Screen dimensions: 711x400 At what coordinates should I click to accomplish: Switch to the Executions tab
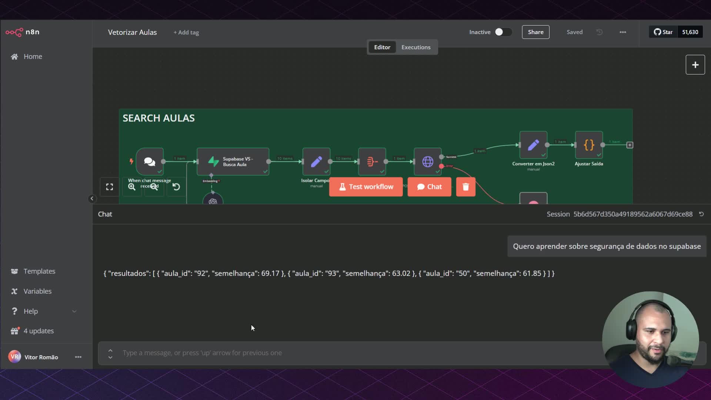tap(415, 47)
